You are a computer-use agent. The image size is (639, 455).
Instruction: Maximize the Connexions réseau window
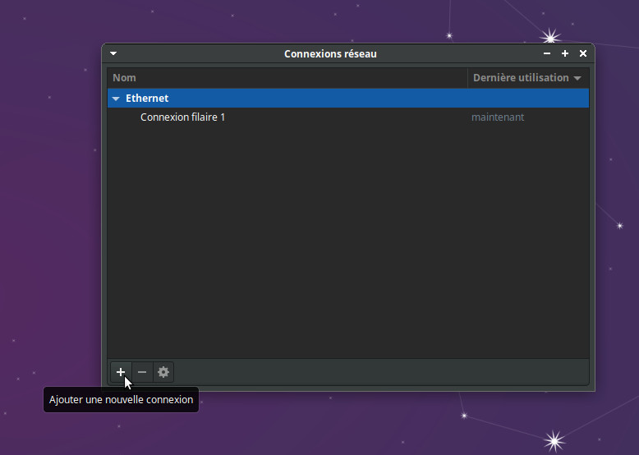tap(565, 53)
